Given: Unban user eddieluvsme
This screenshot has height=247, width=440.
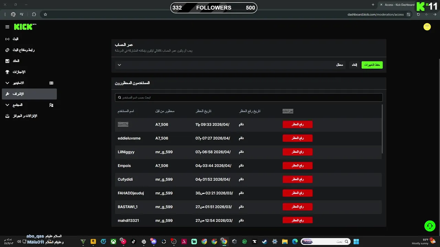Looking at the screenshot, I should tap(297, 138).
